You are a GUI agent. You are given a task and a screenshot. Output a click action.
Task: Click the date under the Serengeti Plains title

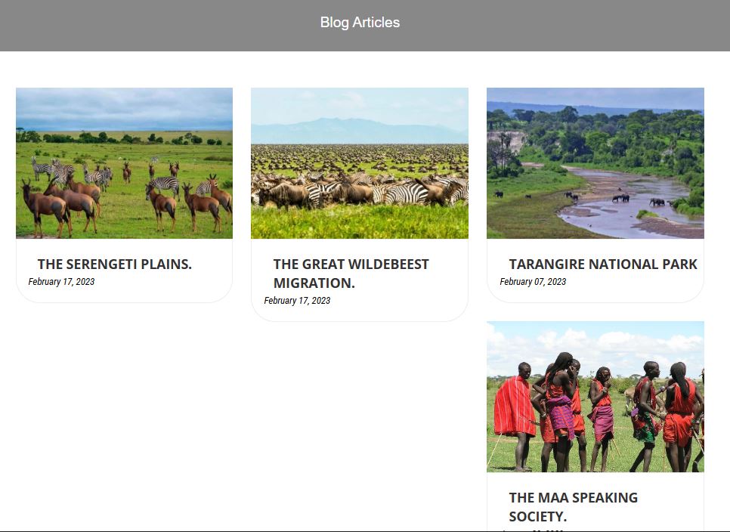click(x=61, y=282)
